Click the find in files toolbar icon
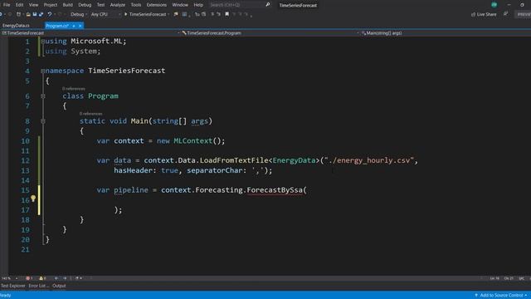This screenshot has width=531, height=299. pyautogui.click(x=176, y=14)
